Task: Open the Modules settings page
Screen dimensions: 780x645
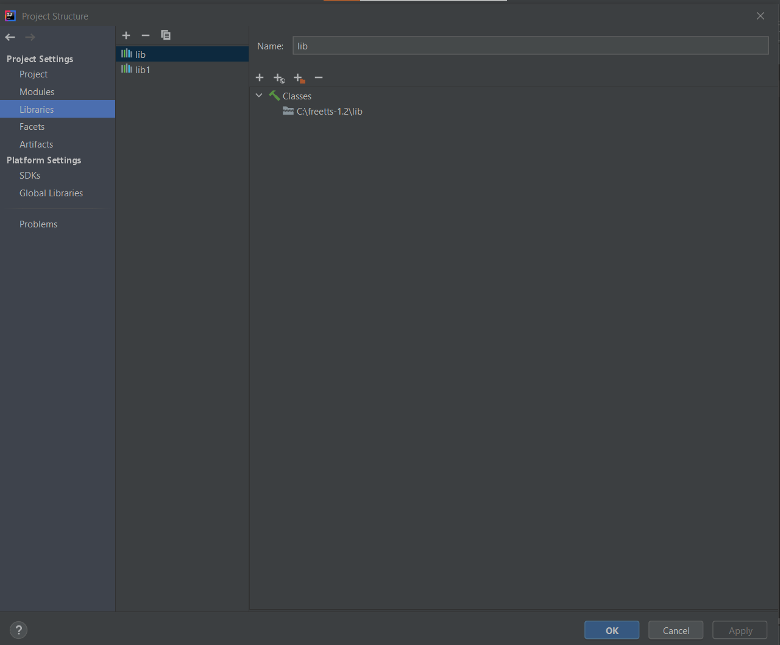Action: tap(37, 92)
